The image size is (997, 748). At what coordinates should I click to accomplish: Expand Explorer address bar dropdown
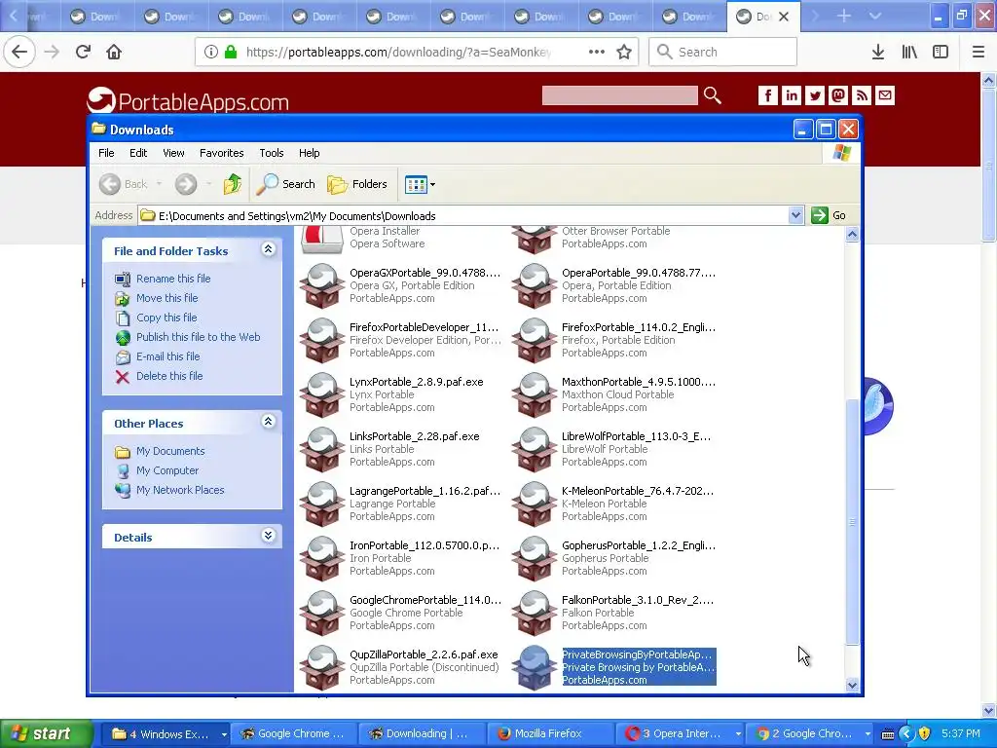tap(795, 215)
